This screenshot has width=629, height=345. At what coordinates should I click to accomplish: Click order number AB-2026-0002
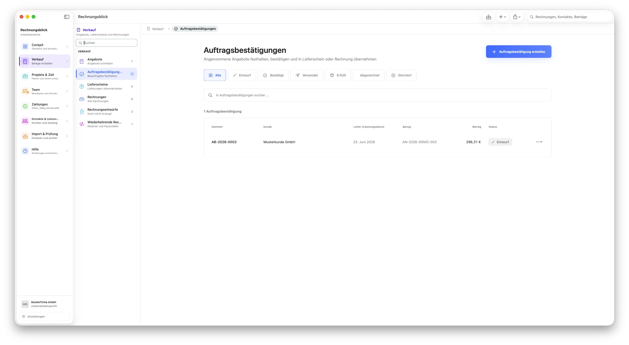point(224,142)
